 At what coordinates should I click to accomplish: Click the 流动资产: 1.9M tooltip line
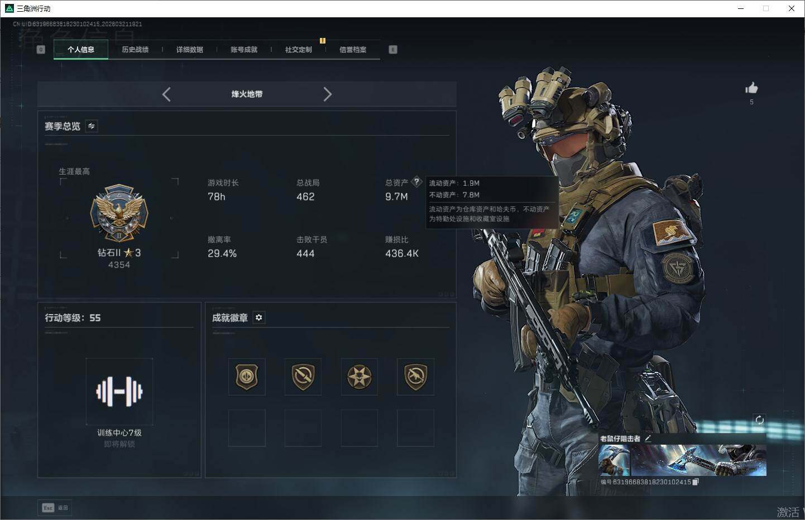[454, 183]
